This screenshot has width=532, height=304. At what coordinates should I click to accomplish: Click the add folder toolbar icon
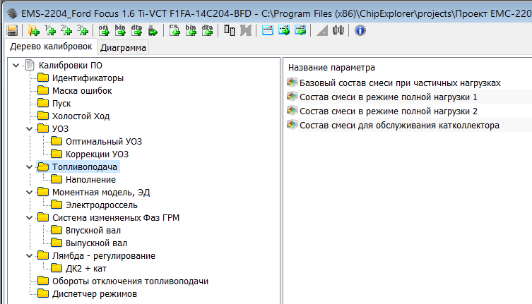point(33,30)
